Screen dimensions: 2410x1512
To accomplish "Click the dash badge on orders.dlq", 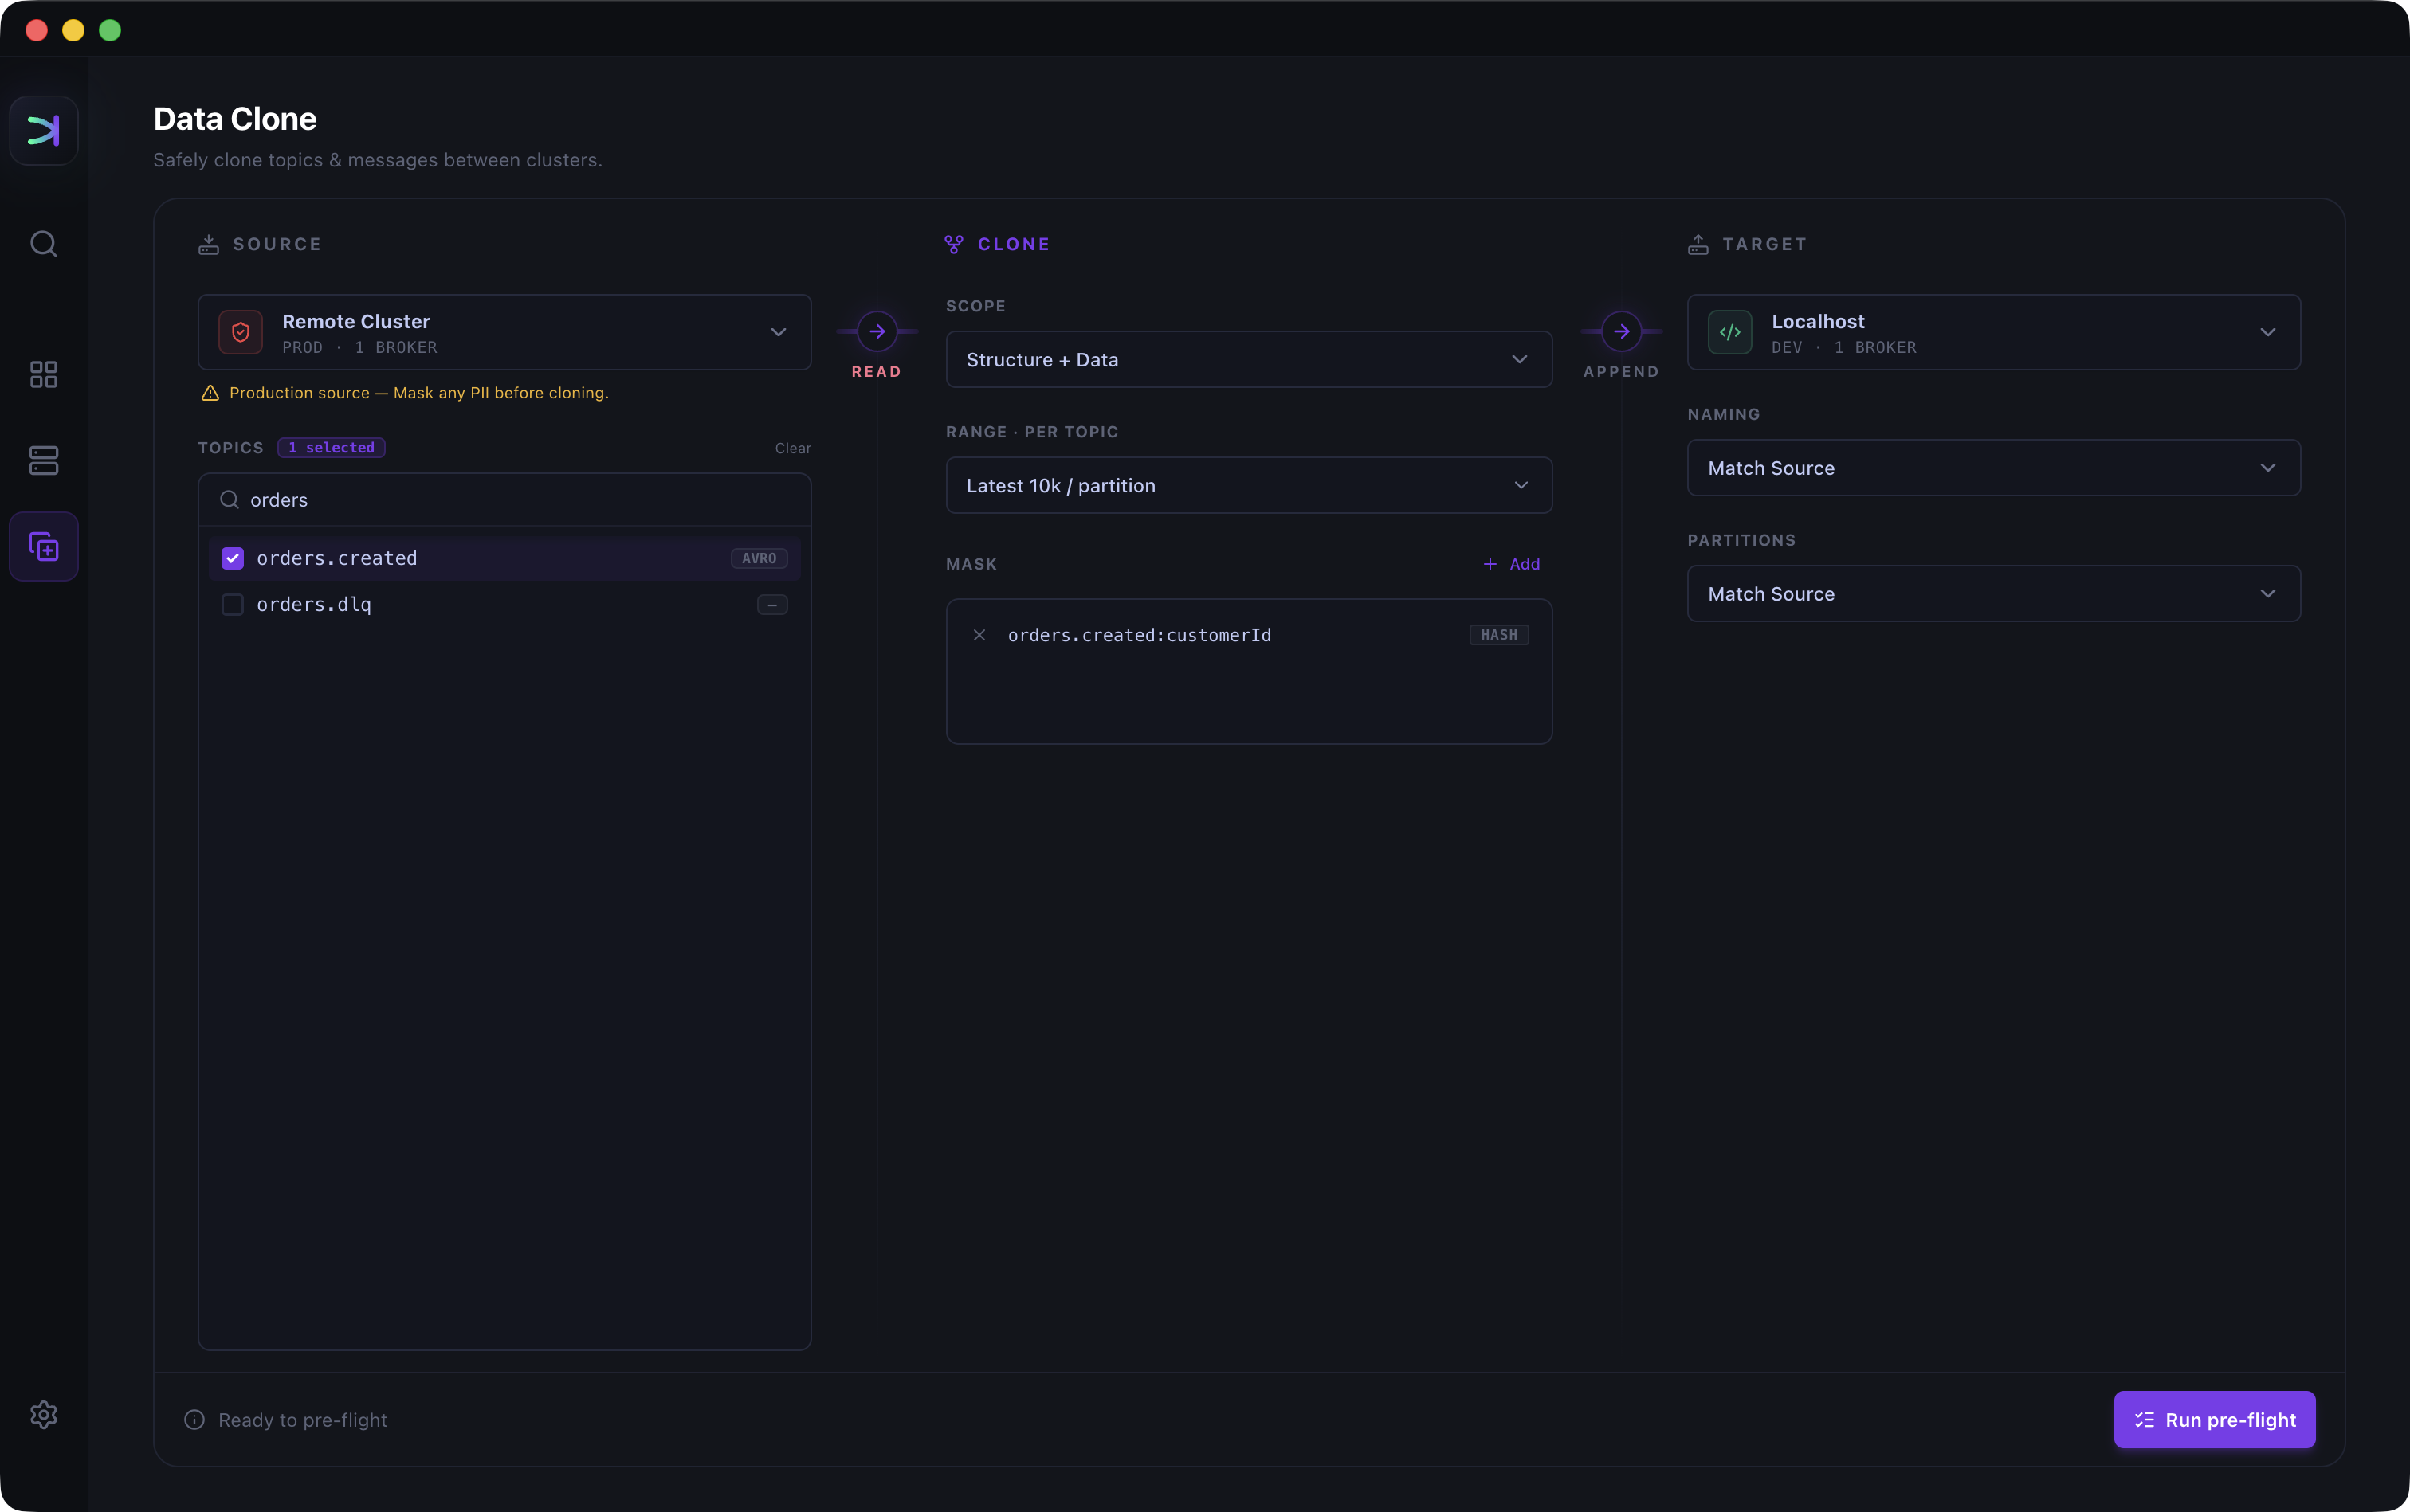I will [771, 604].
